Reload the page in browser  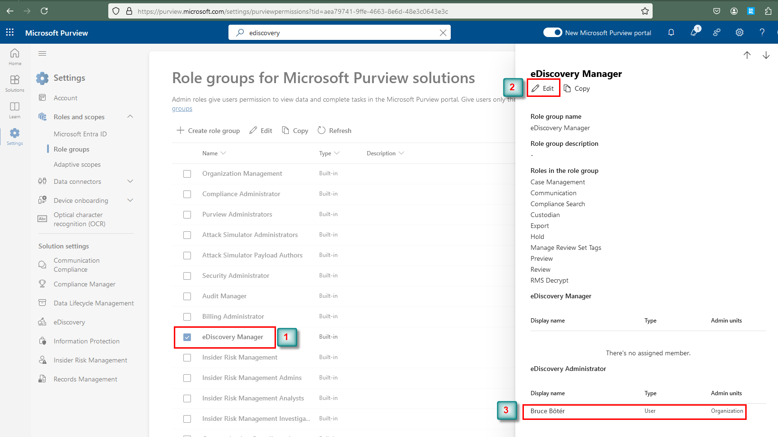tap(44, 11)
